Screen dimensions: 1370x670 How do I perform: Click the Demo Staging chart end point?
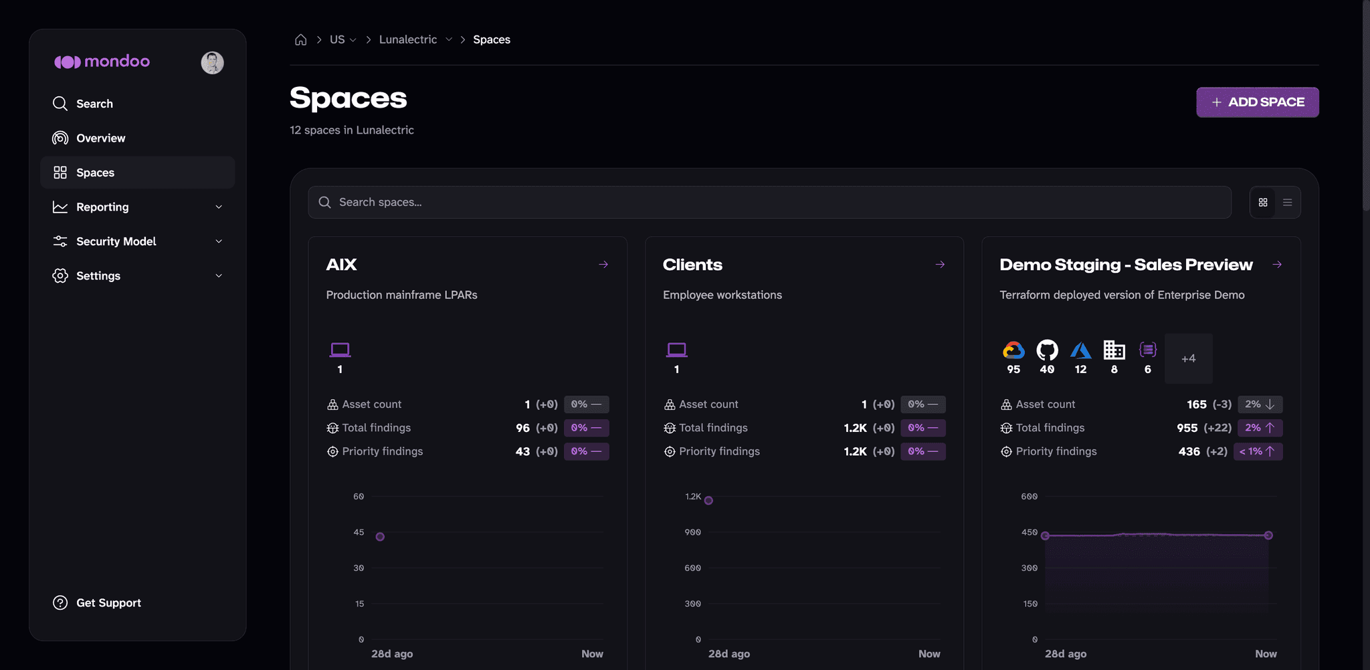click(1268, 536)
